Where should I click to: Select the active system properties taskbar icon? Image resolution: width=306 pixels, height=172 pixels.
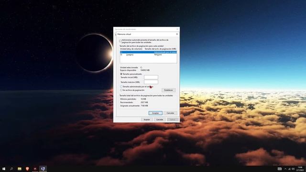point(43,169)
